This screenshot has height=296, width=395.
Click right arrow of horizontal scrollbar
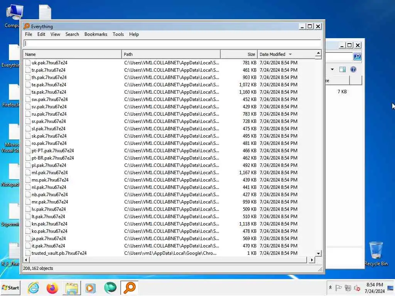click(312, 260)
